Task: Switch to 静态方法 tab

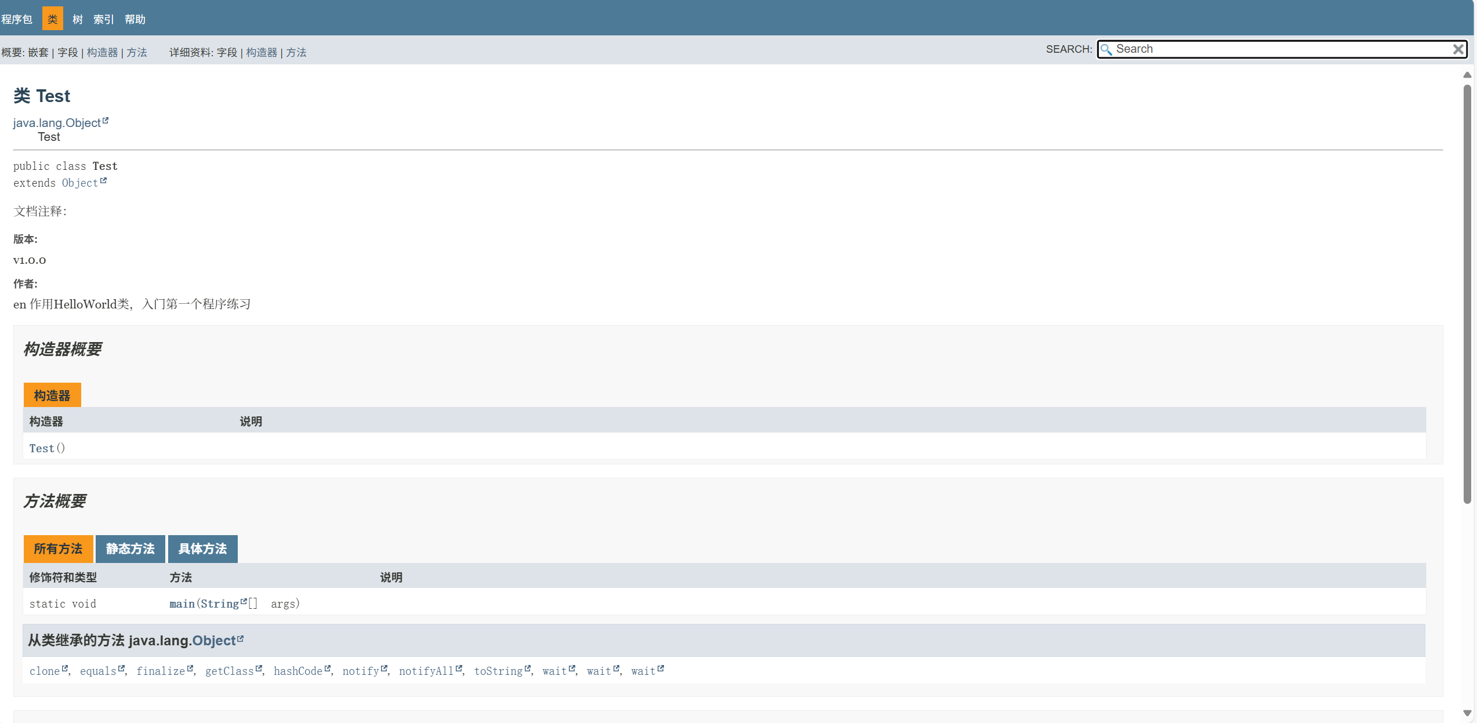Action: [x=130, y=548]
